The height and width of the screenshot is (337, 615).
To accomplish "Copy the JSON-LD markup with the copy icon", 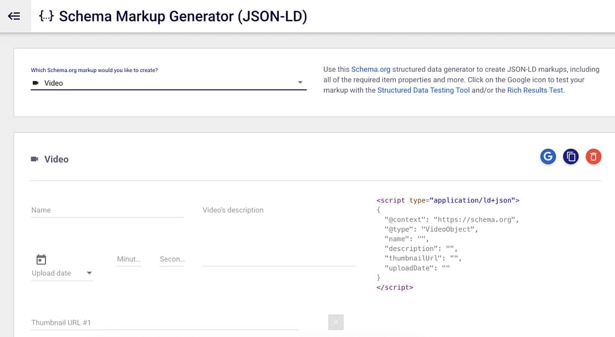I will tap(571, 157).
